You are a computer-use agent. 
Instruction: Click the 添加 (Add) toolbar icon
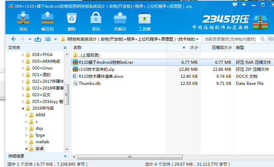pos(23,18)
